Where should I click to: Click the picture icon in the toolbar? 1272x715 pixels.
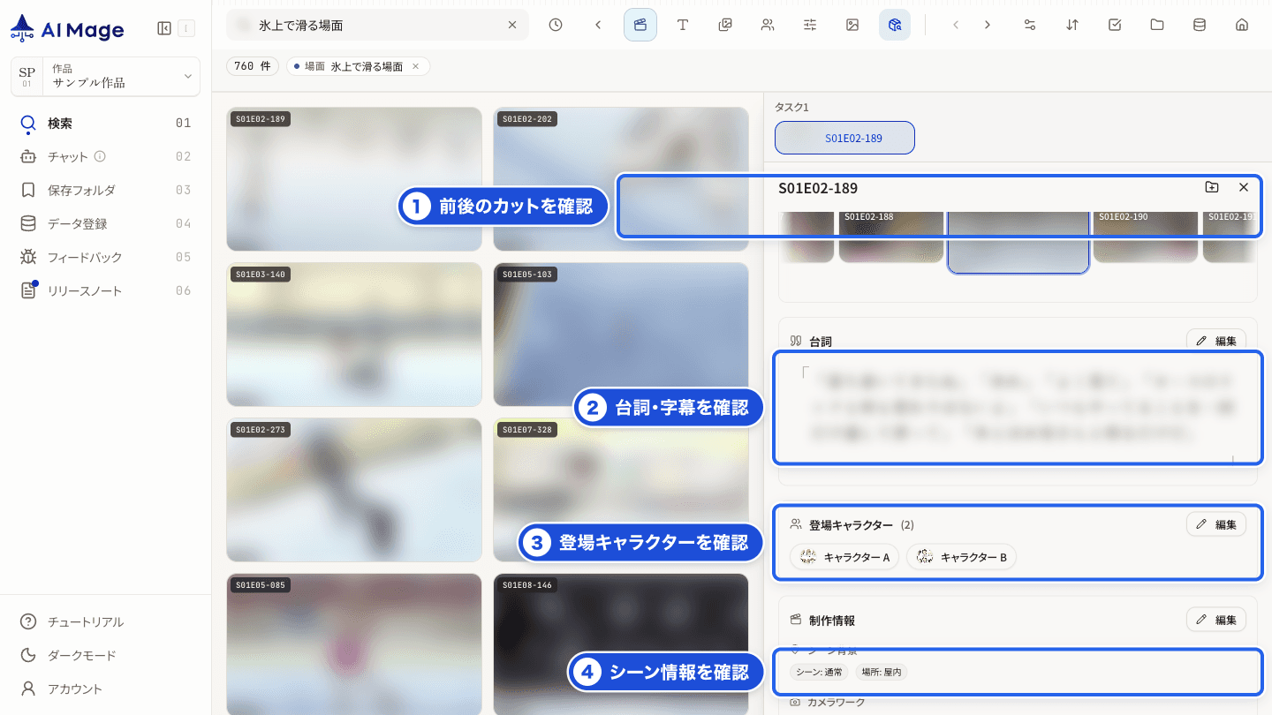tap(852, 25)
